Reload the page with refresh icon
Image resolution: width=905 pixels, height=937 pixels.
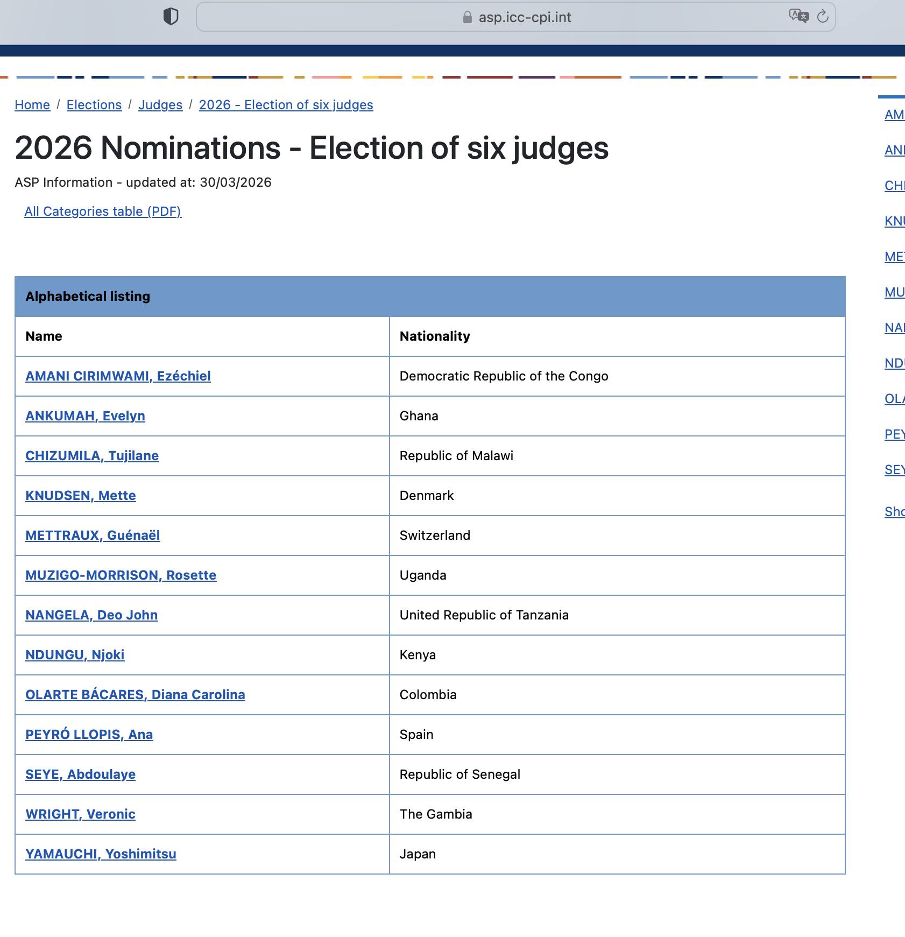click(x=823, y=17)
